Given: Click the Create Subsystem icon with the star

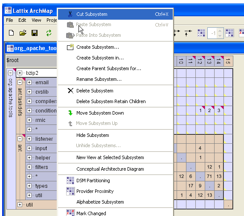Looking at the screenshot, I should pos(70,47).
